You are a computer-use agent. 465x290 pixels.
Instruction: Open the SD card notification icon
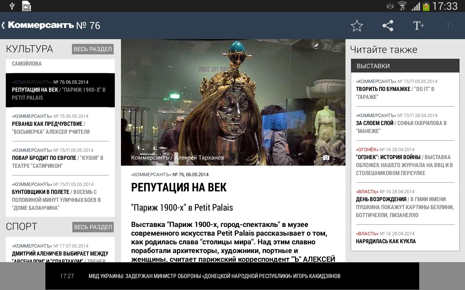[26, 6]
